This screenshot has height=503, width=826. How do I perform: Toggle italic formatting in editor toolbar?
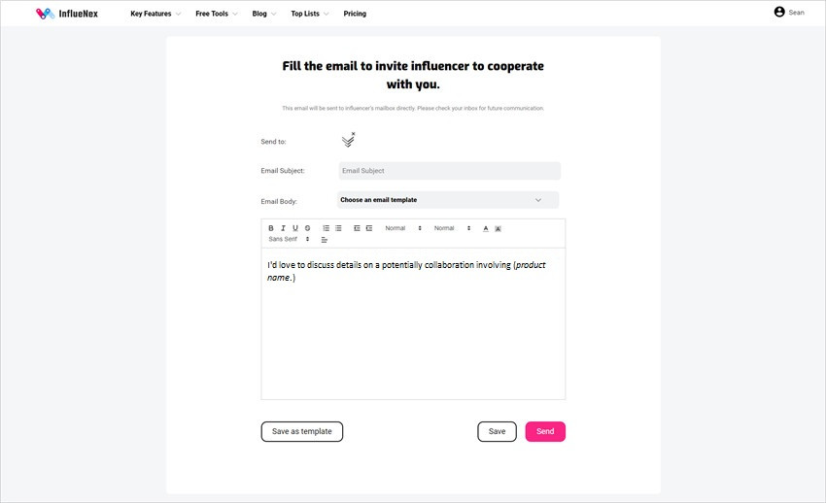coord(283,228)
